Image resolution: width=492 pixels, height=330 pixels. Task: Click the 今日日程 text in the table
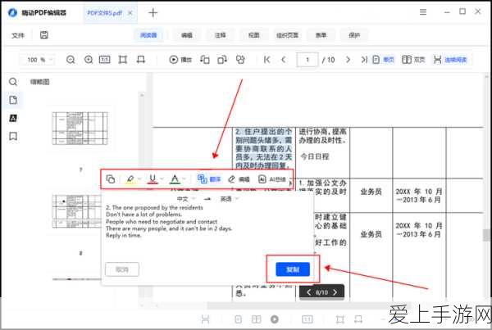pyautogui.click(x=315, y=156)
